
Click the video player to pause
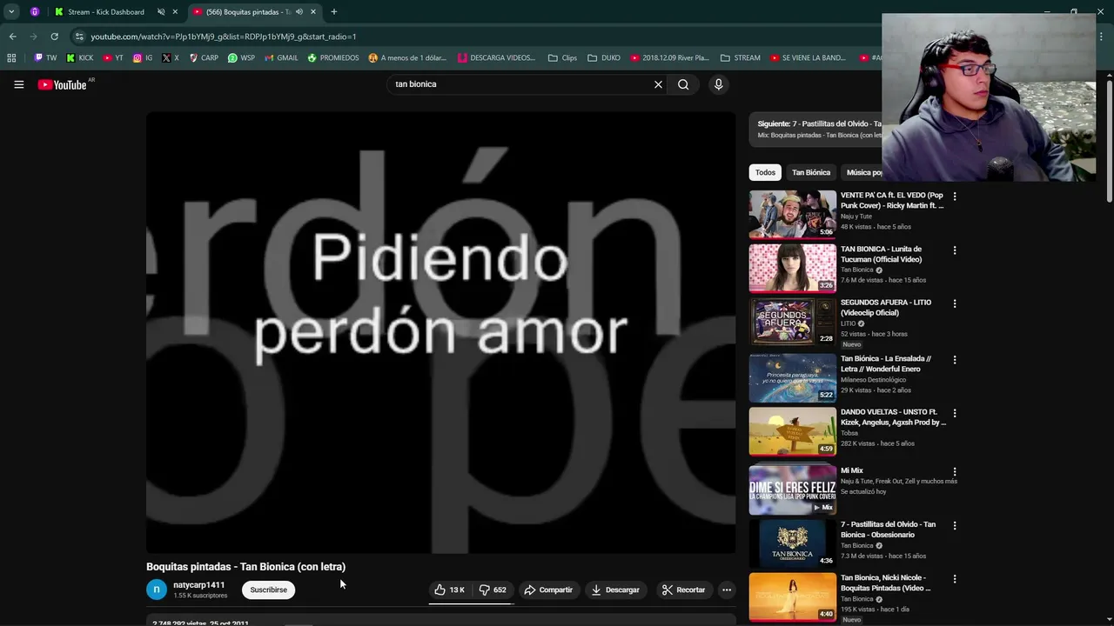(440, 332)
